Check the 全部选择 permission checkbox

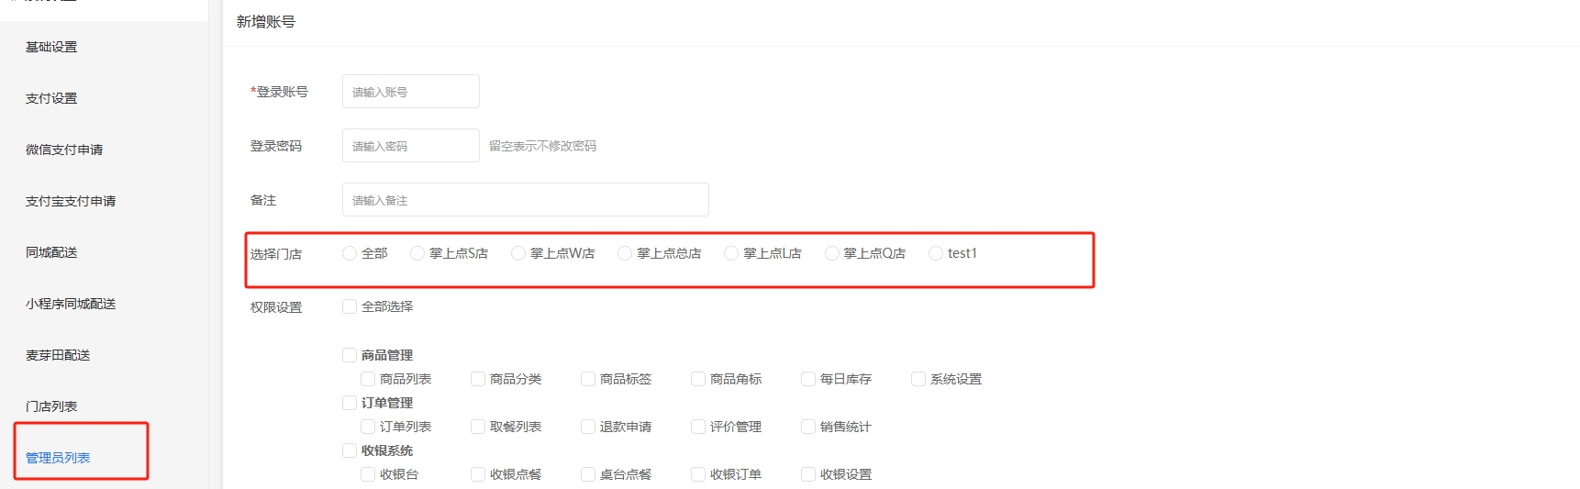(350, 306)
